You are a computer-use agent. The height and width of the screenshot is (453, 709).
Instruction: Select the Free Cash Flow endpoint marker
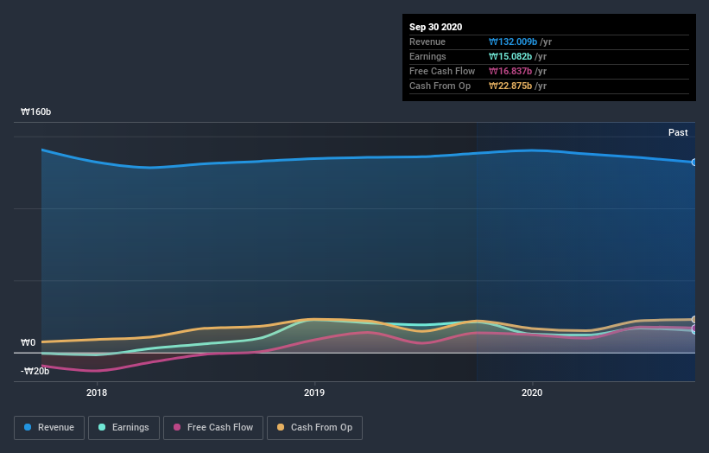point(694,329)
